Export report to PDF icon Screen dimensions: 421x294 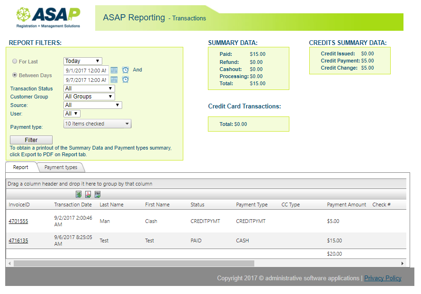pyautogui.click(x=88, y=194)
